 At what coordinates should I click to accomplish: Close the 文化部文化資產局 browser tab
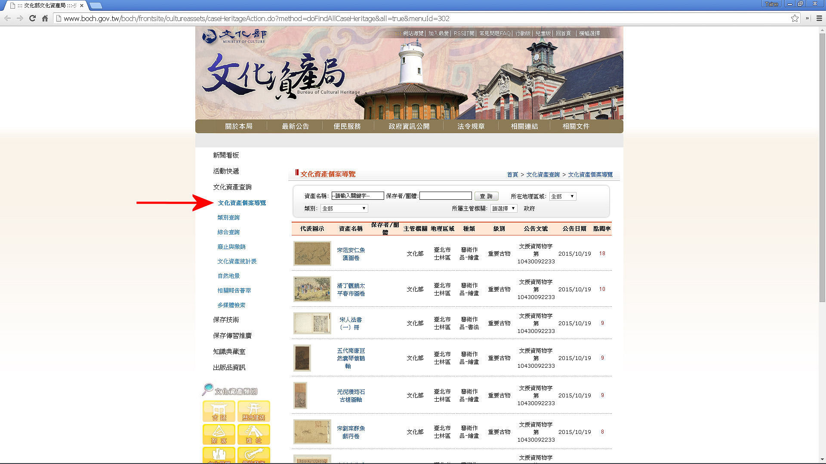coord(82,6)
